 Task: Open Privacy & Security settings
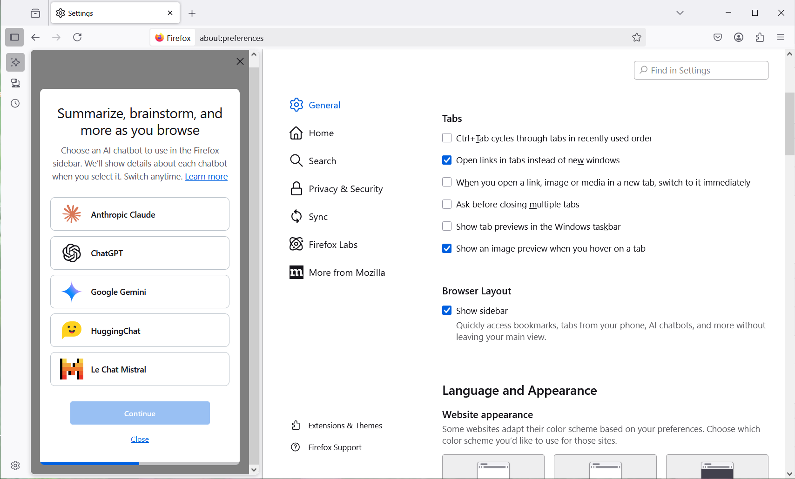point(336,189)
